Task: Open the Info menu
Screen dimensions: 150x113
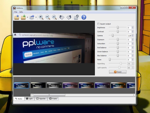Action: coord(21,12)
